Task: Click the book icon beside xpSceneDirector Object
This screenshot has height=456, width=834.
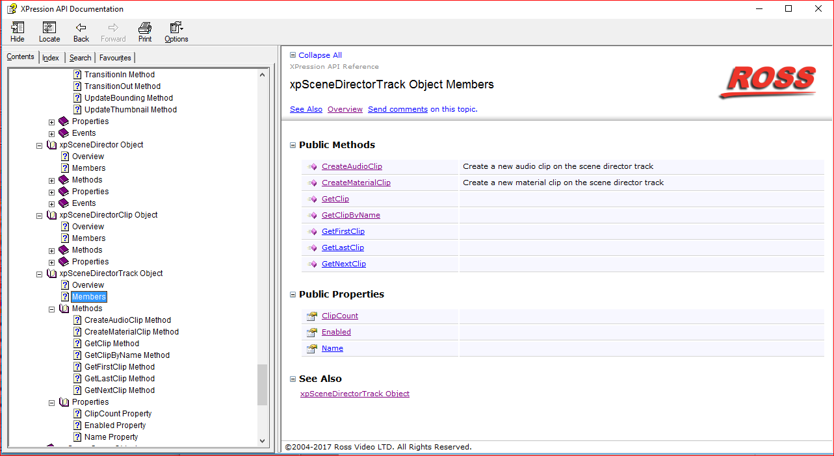Action: tap(52, 145)
